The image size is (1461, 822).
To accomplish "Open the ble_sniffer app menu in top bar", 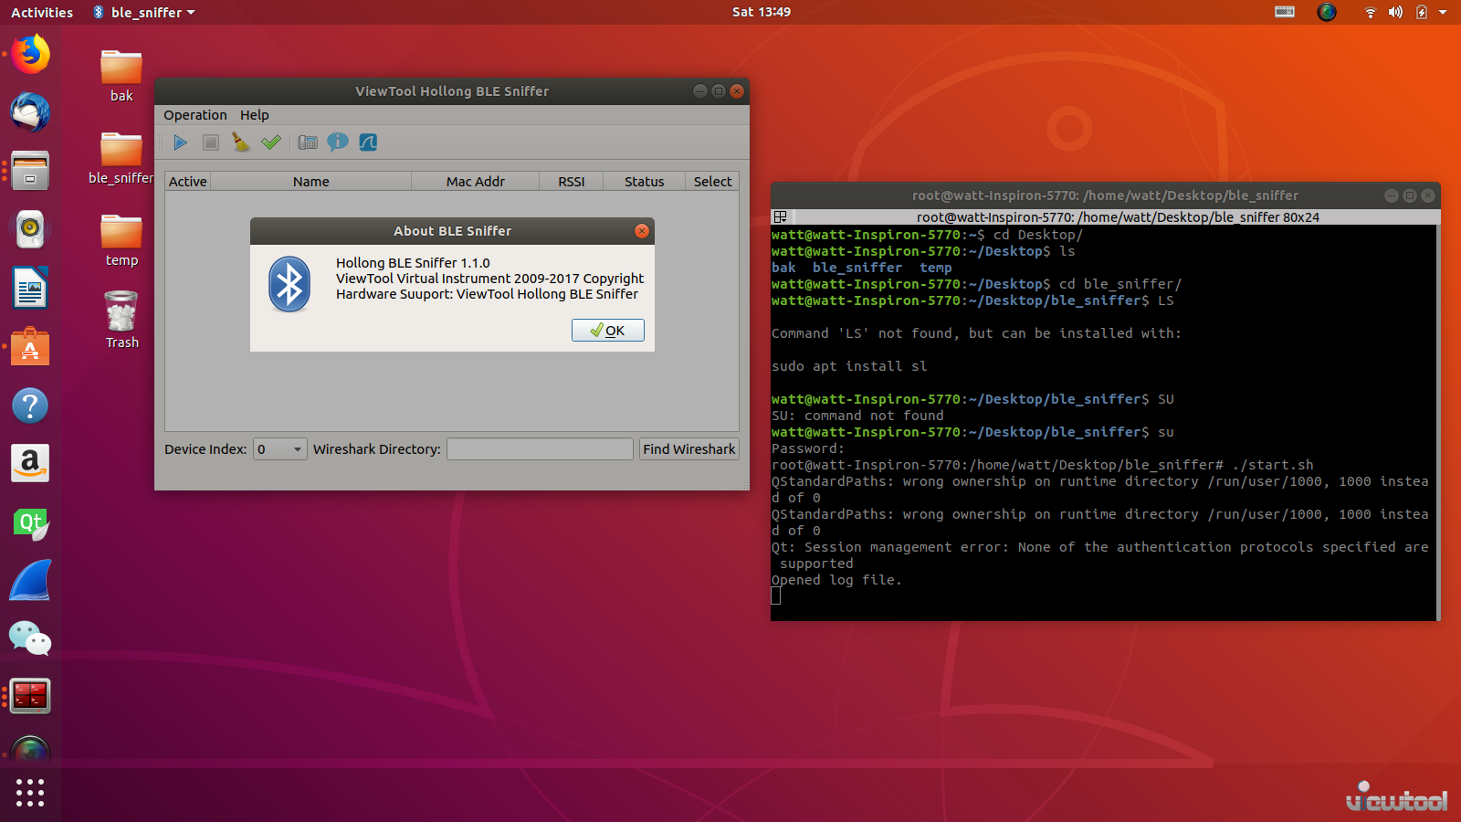I will (x=144, y=12).
